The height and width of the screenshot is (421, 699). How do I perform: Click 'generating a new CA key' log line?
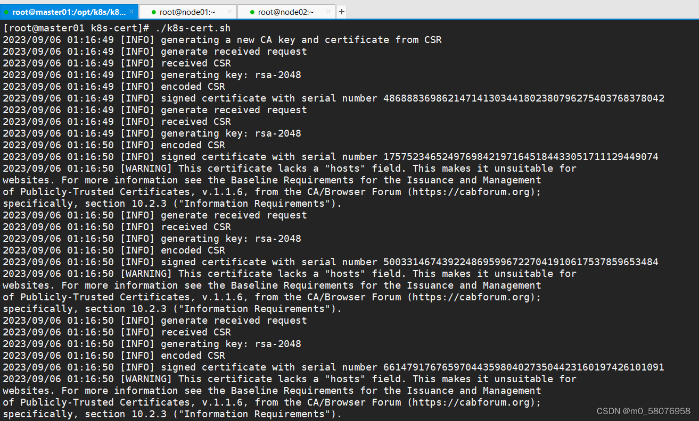point(222,40)
